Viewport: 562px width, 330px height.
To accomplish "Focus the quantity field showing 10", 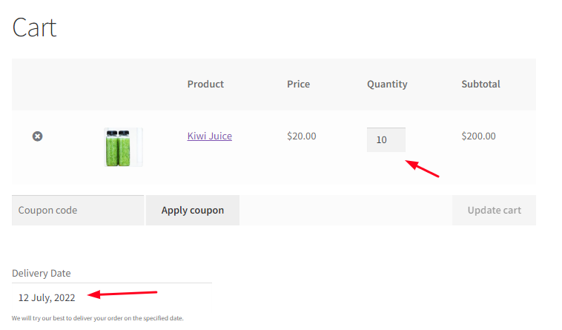I will (x=386, y=139).
